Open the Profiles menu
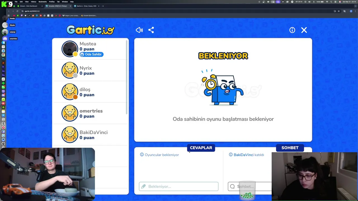The width and height of the screenshot is (358, 201). tap(52, 2)
